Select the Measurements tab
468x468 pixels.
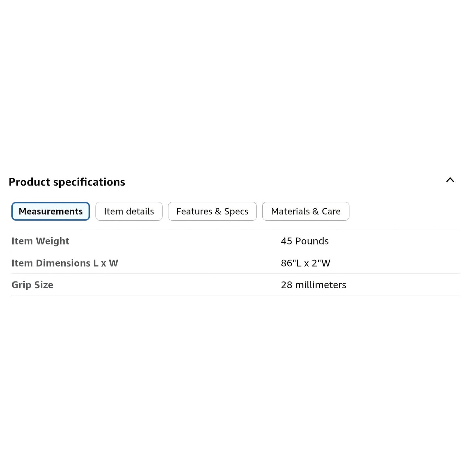click(51, 211)
